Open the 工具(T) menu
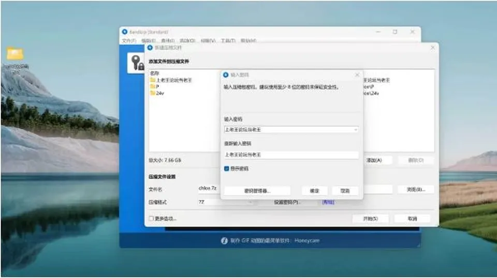The width and height of the screenshot is (497, 278). (228, 40)
